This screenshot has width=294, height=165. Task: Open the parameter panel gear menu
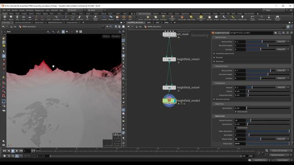pyautogui.click(x=276, y=33)
